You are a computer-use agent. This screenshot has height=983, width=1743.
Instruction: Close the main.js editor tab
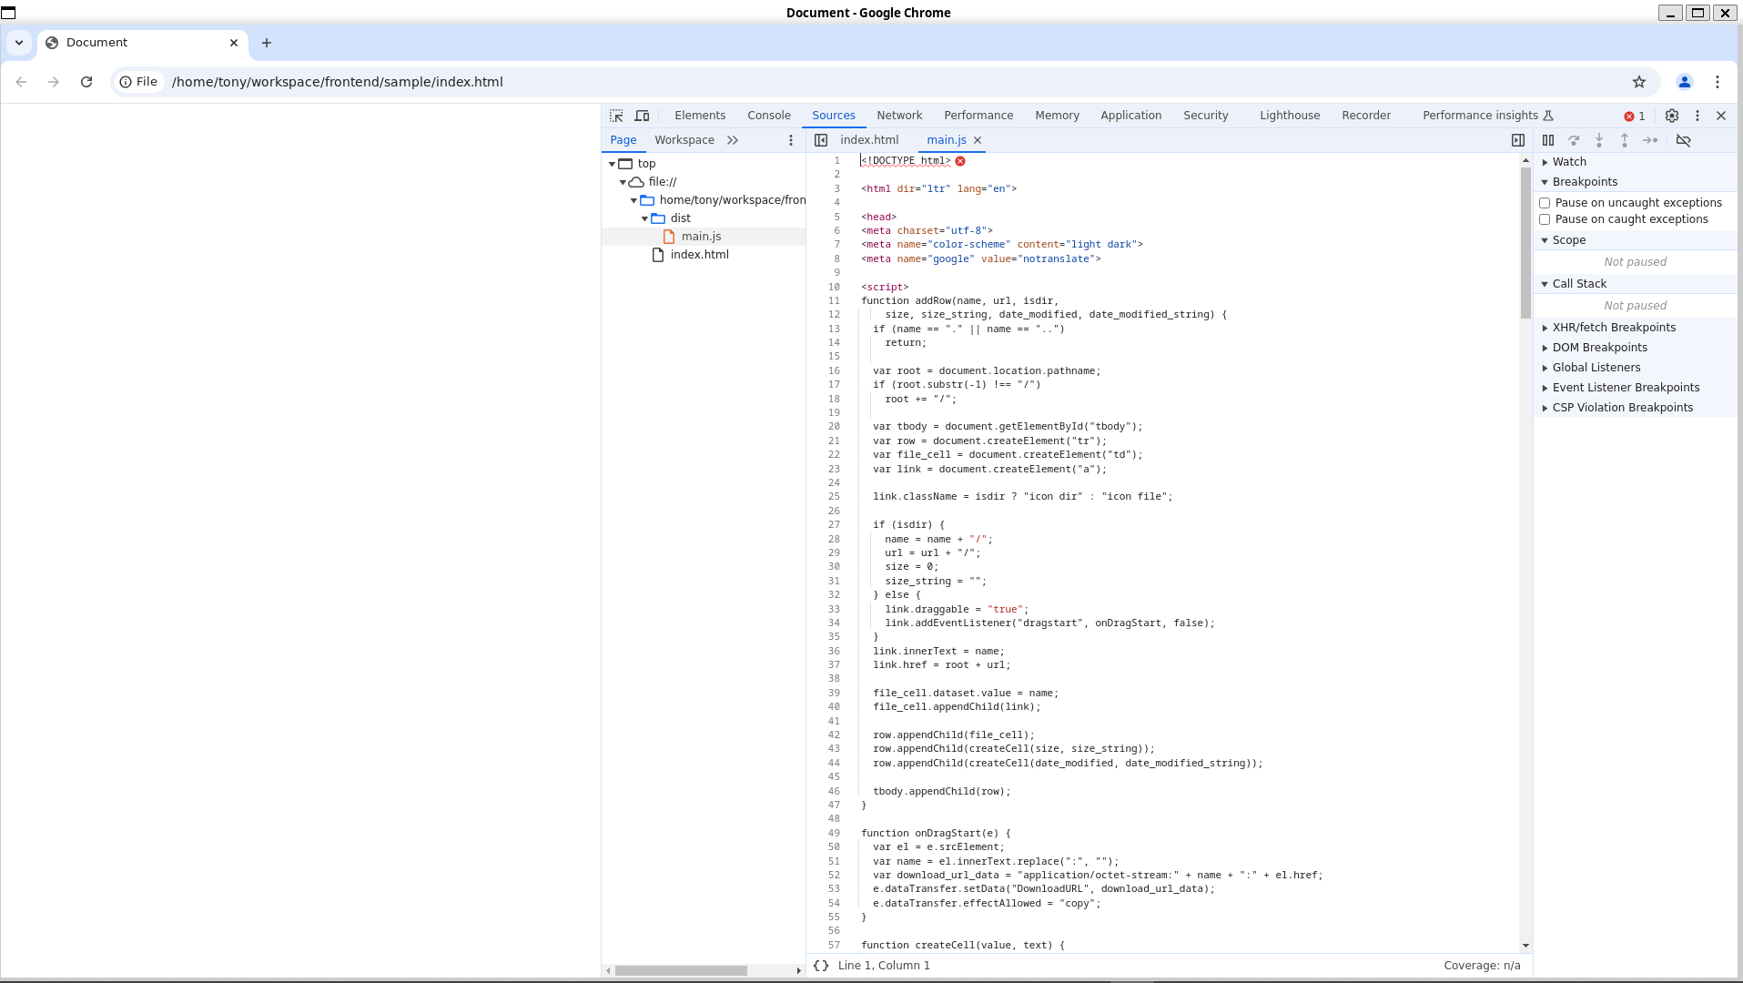tap(978, 140)
